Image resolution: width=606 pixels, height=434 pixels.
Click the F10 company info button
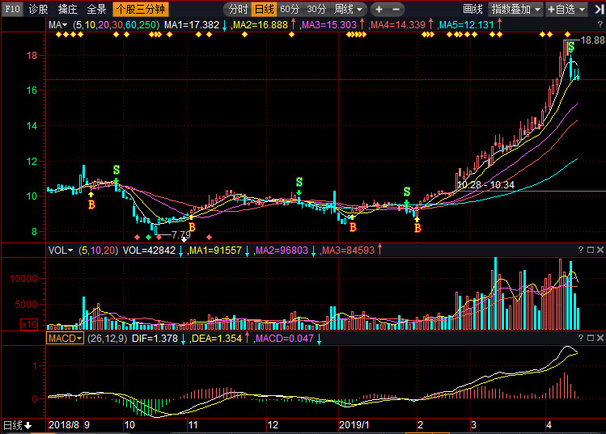click(x=11, y=9)
